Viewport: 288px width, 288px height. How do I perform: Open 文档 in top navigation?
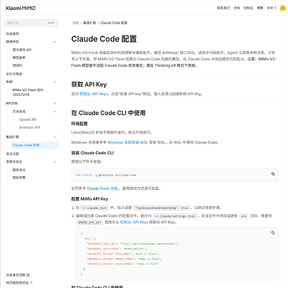(x=237, y=8)
